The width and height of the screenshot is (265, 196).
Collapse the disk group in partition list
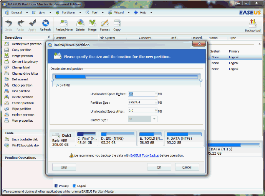tap(259, 44)
